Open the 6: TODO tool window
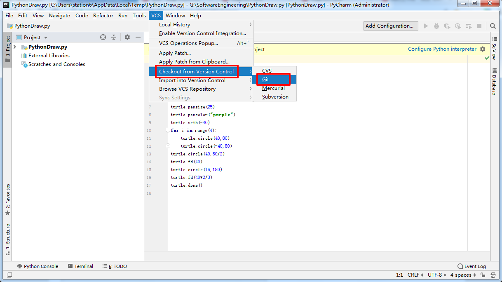Viewport: 502px width, 282px height. [115, 266]
